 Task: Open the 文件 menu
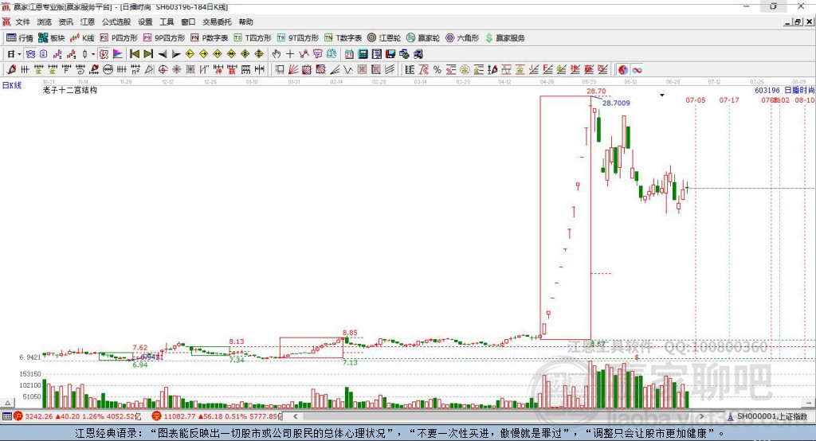click(x=23, y=21)
